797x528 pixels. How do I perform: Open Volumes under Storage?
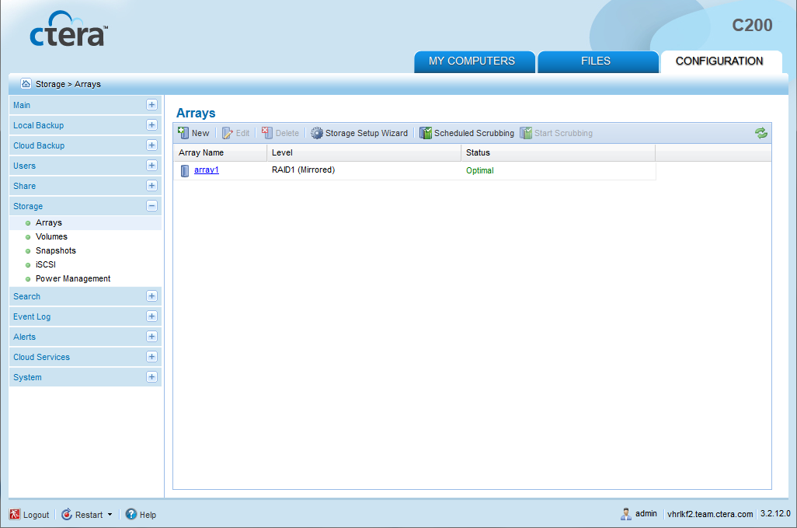(51, 236)
